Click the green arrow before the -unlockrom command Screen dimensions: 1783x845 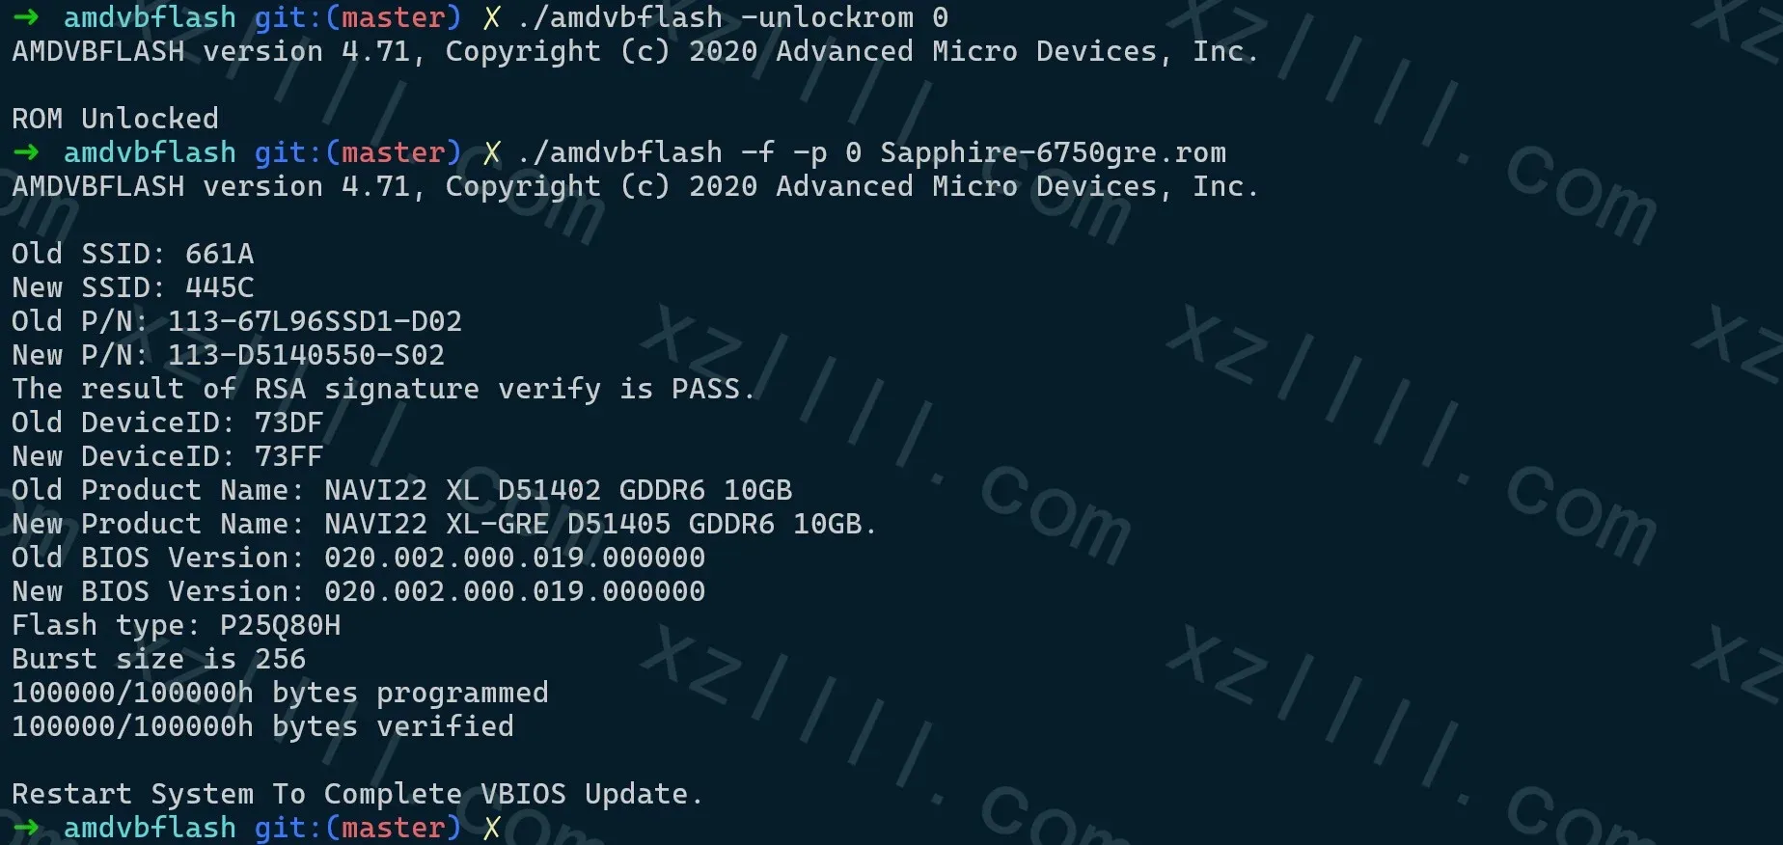(x=26, y=17)
